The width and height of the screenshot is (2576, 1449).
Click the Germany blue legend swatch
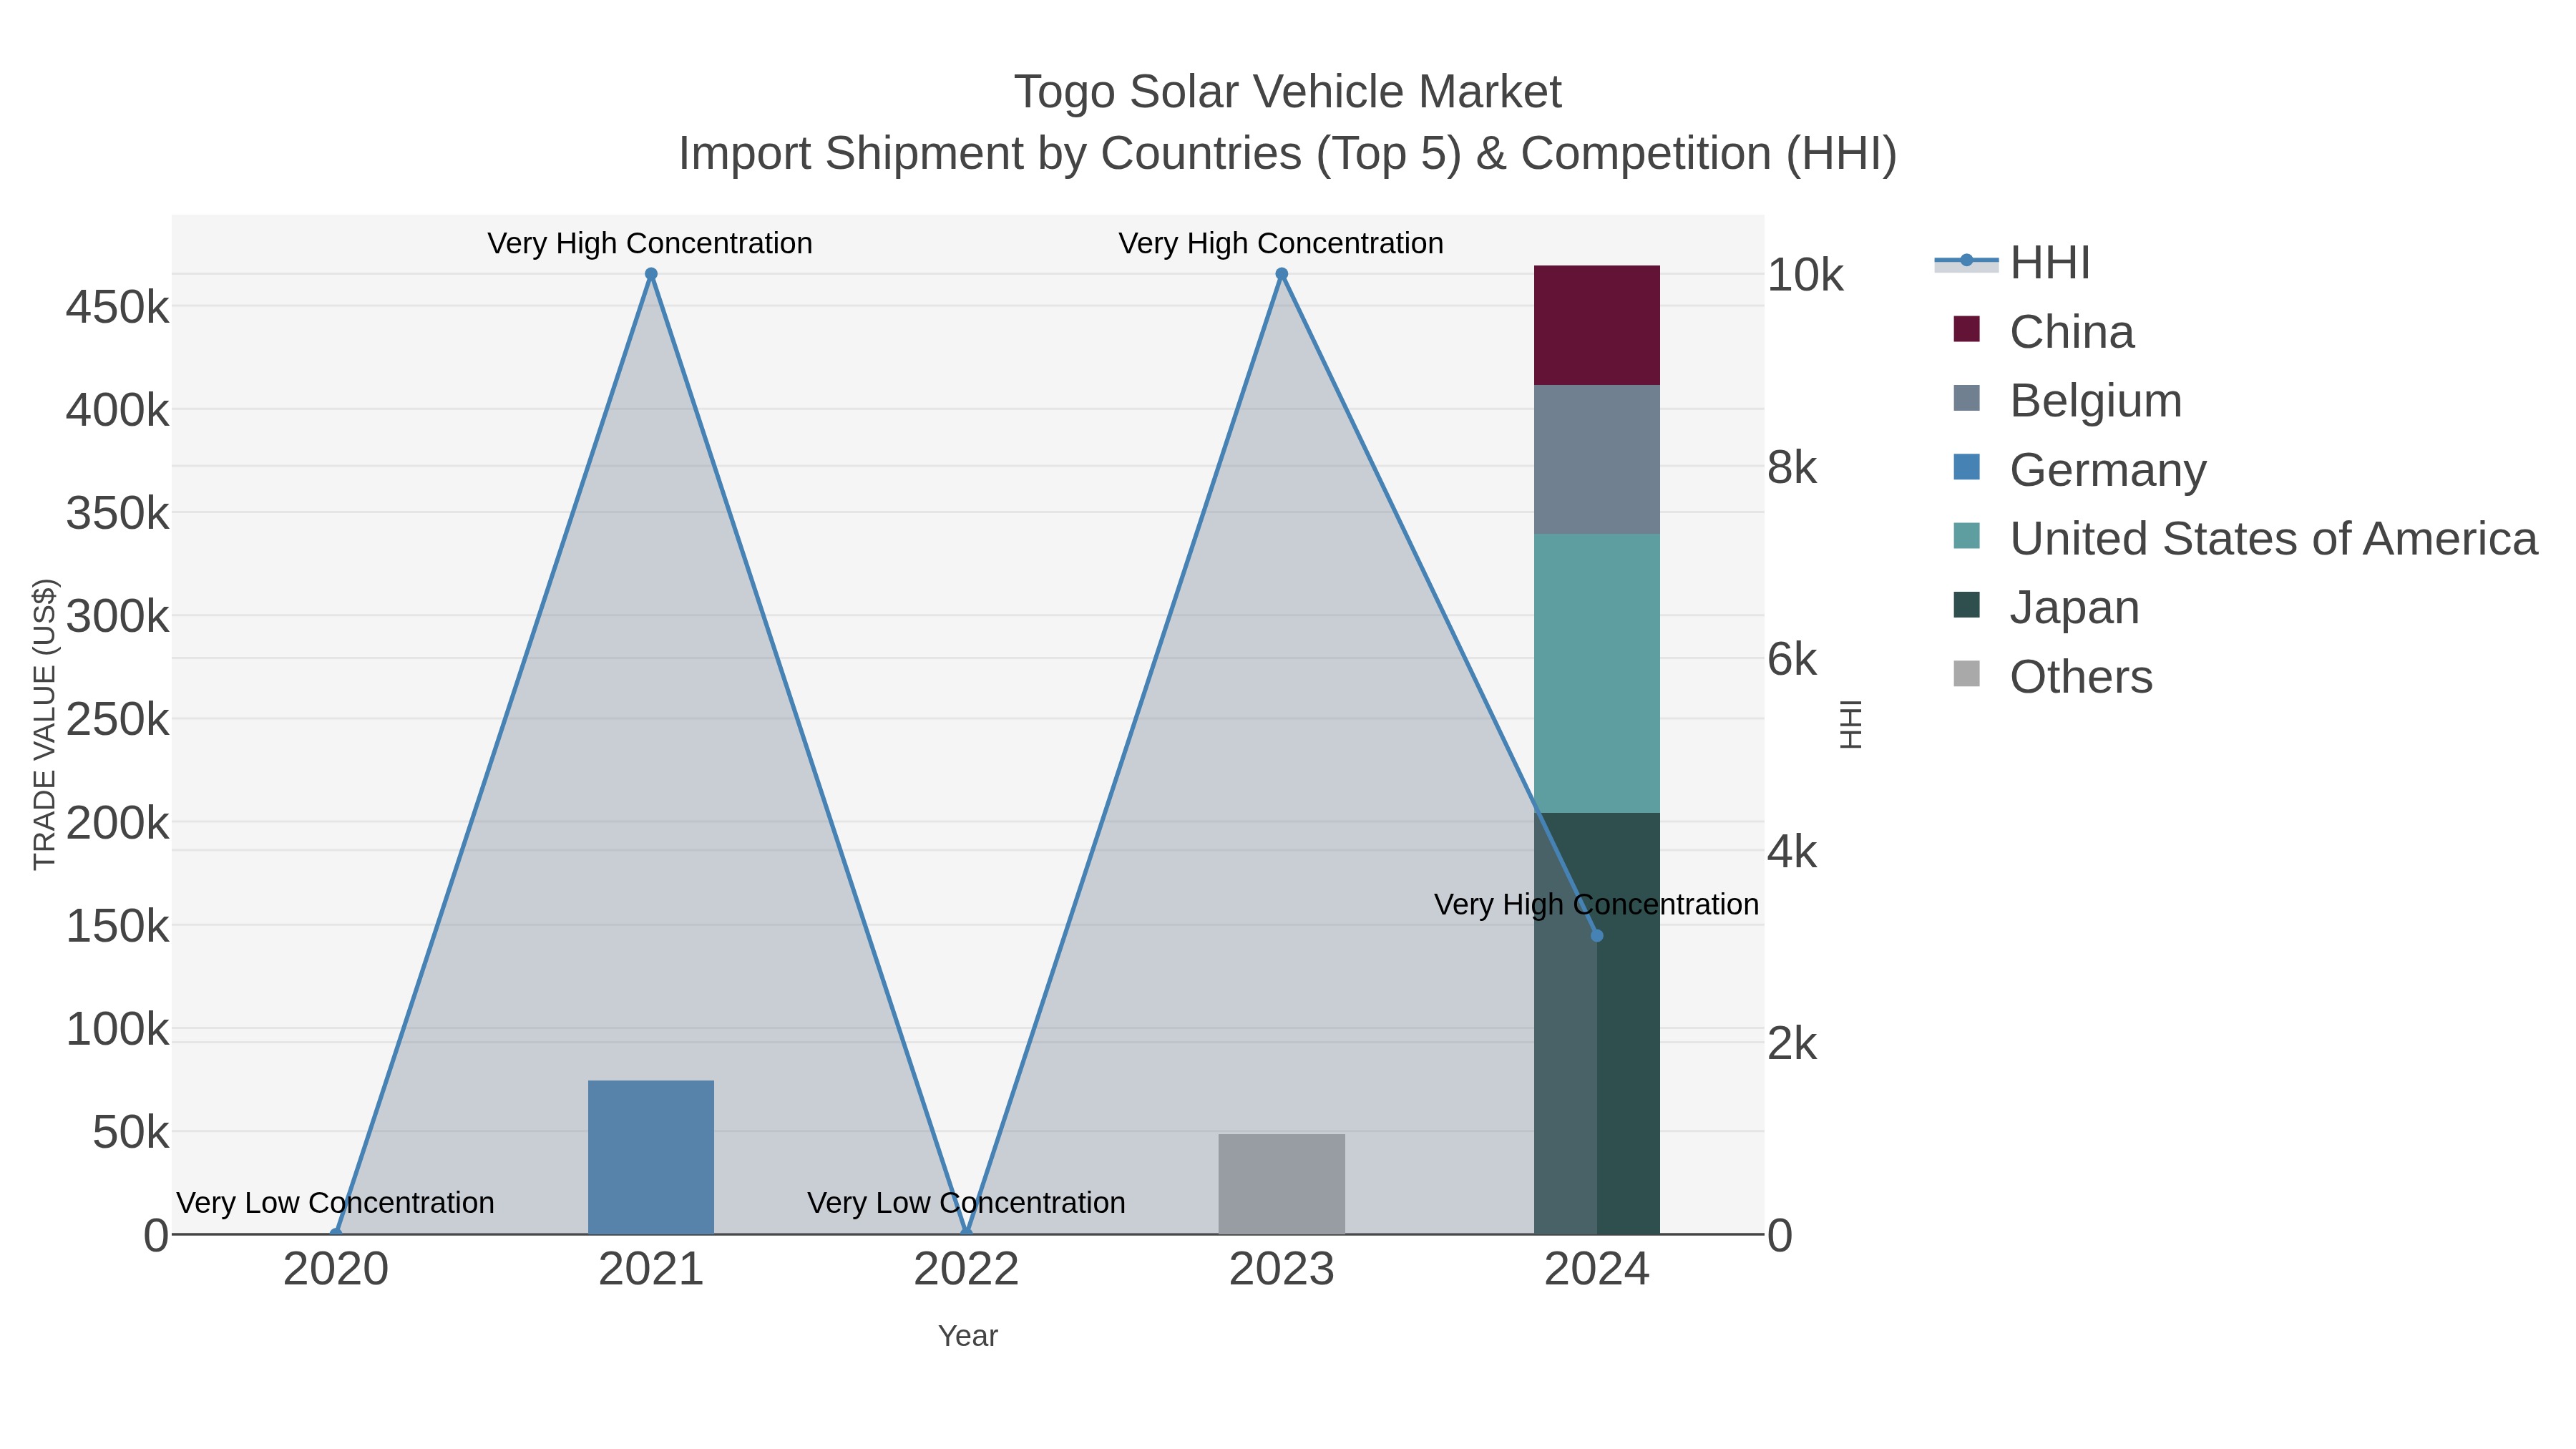(1966, 467)
